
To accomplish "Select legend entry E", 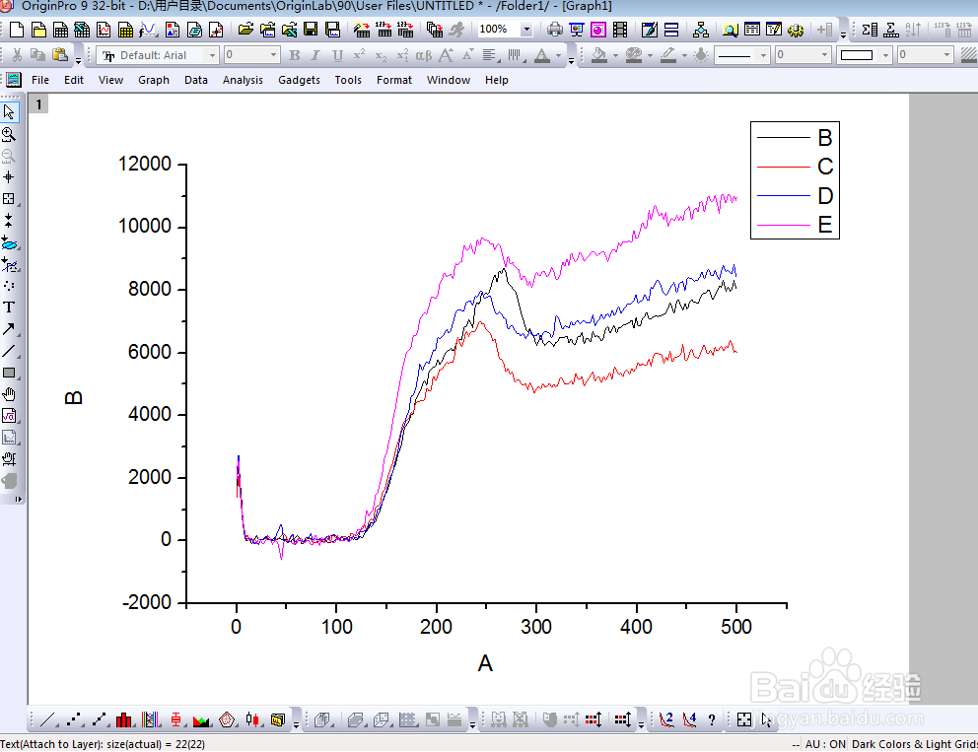I will (824, 225).
